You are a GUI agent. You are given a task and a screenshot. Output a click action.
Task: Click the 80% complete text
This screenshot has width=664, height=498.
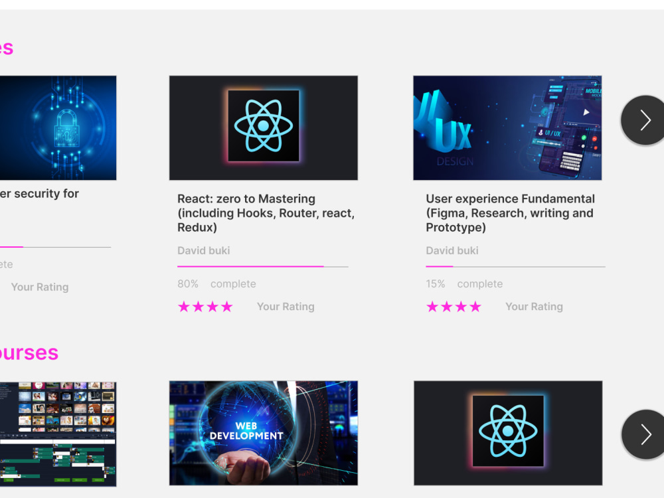216,284
